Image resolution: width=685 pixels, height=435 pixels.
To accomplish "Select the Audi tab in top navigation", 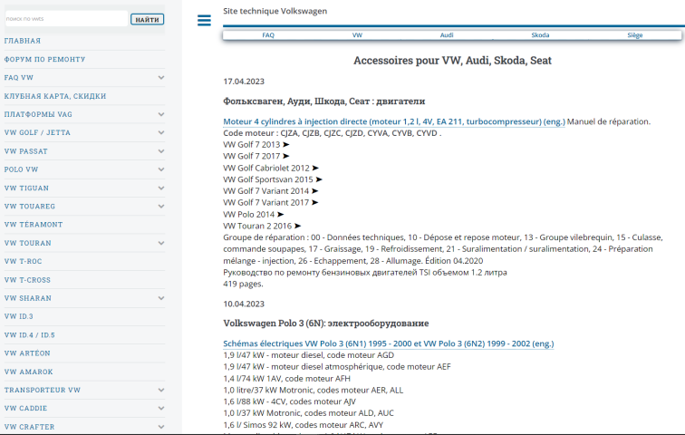I will pyautogui.click(x=447, y=35).
